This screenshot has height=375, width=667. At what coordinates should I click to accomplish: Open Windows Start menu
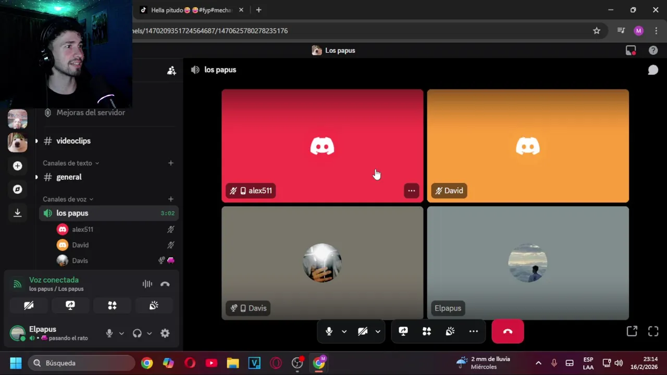pyautogui.click(x=16, y=363)
